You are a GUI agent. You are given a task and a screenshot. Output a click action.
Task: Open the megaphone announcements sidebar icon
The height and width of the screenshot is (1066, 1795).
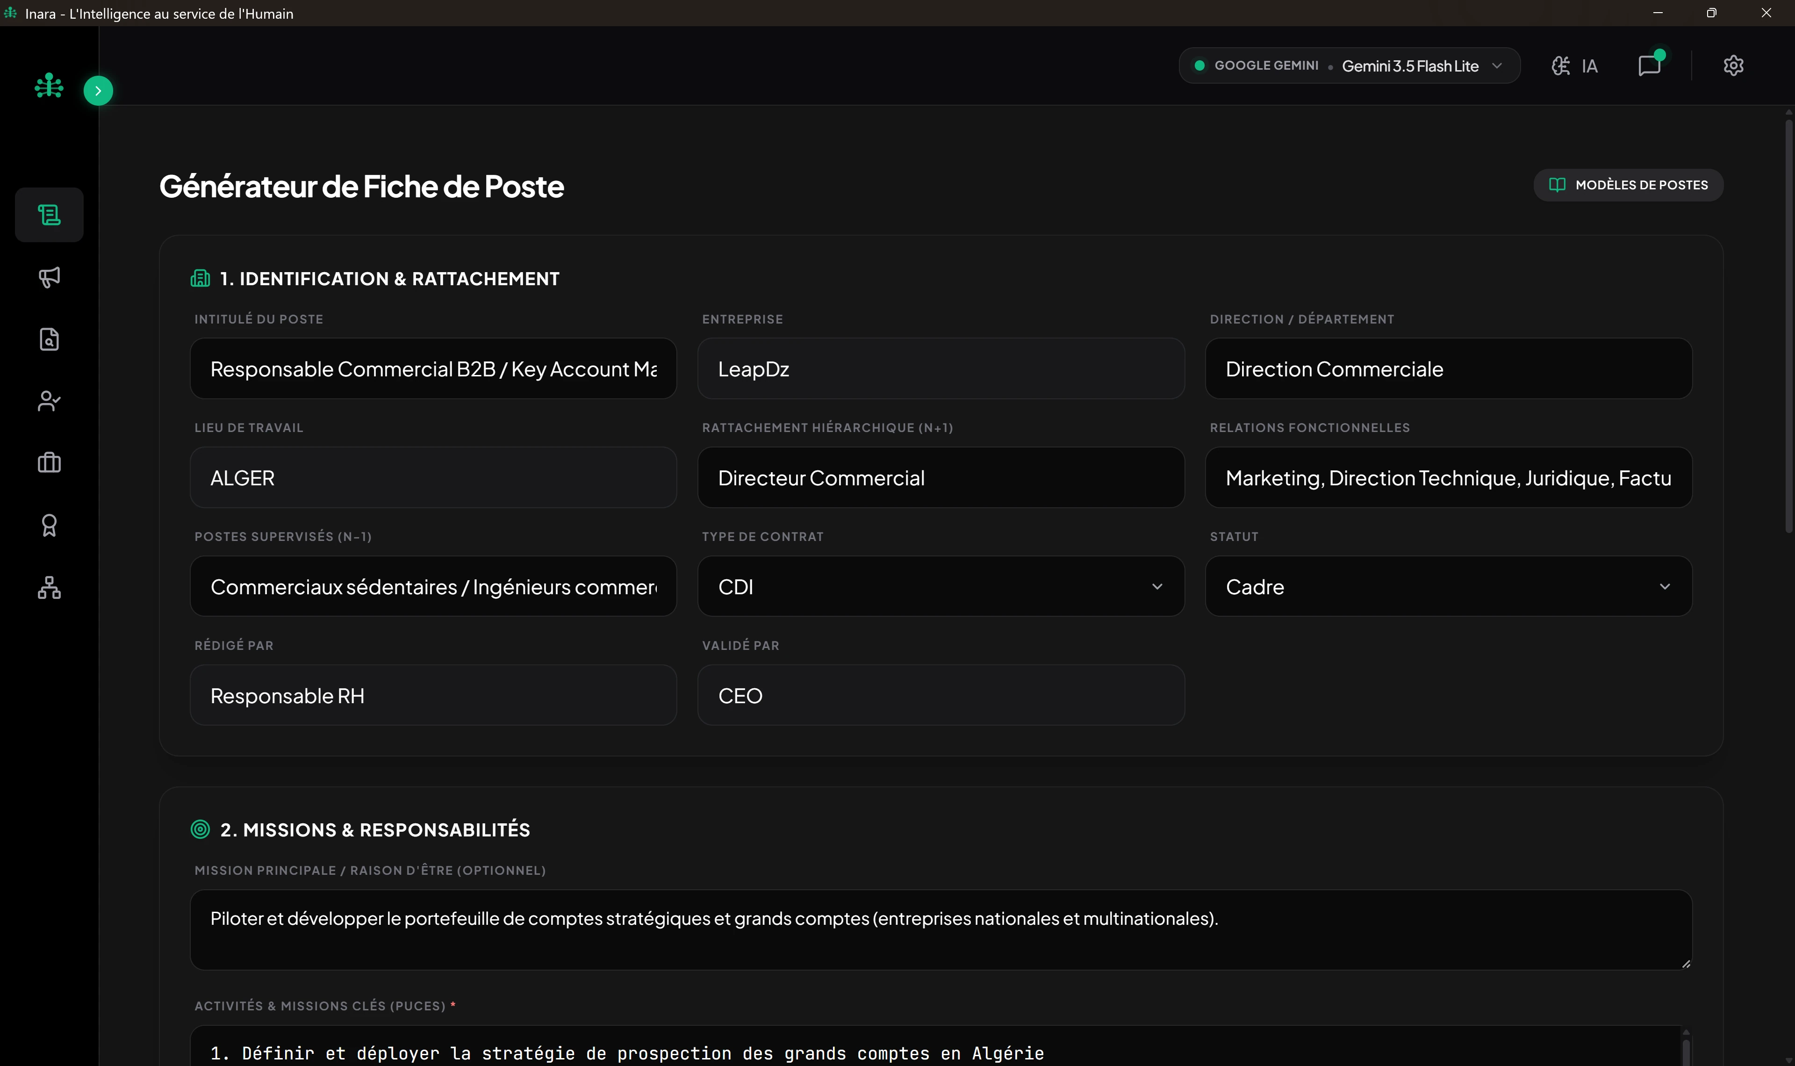pos(49,277)
